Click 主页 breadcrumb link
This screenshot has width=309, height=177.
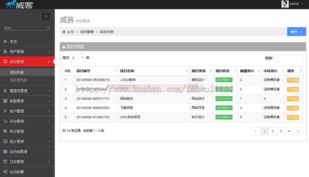point(70,32)
